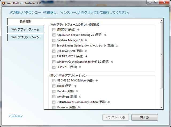Click the オプション link

(x=16, y=116)
